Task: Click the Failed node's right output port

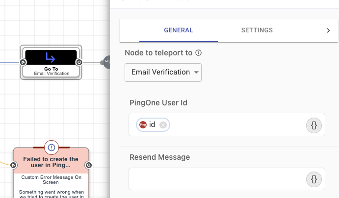Action: pos(89,165)
